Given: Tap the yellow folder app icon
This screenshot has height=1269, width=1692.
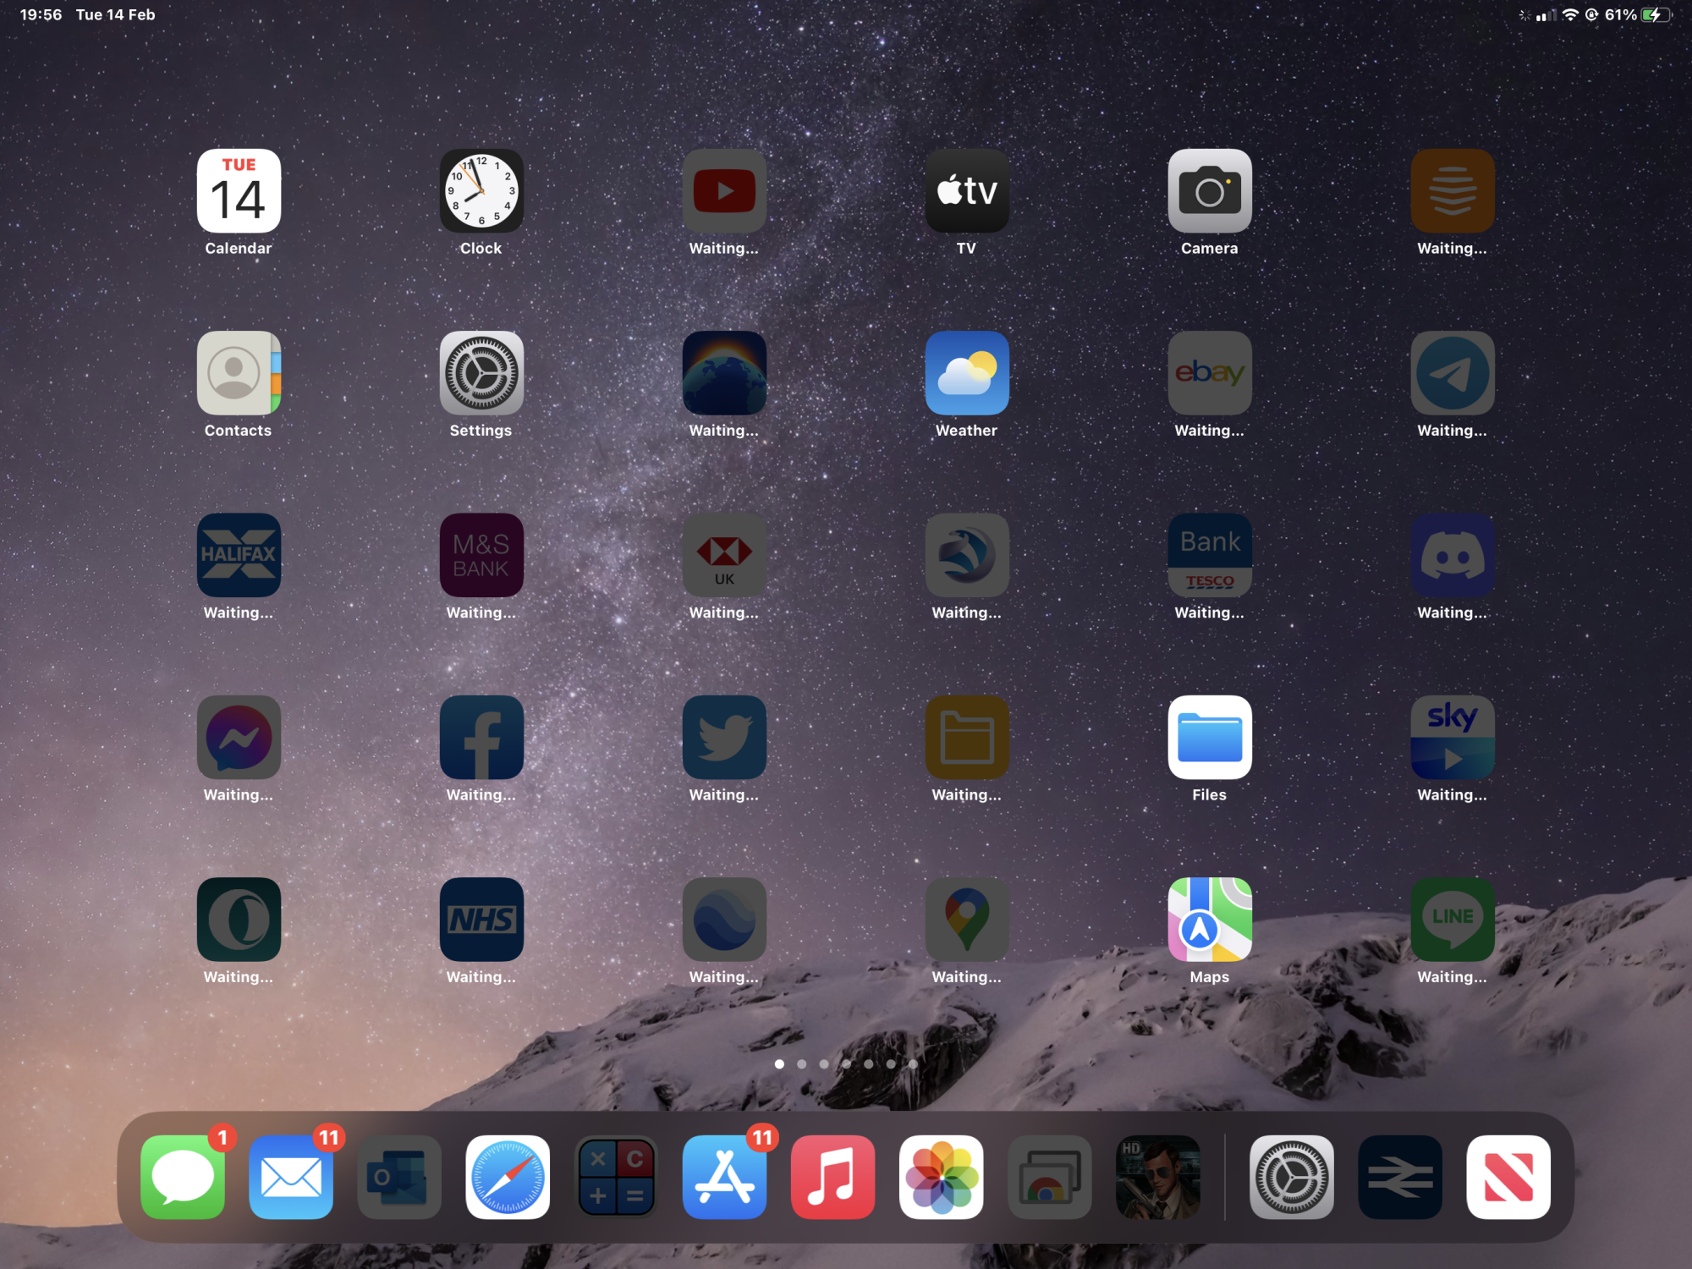Looking at the screenshot, I should click(x=967, y=737).
